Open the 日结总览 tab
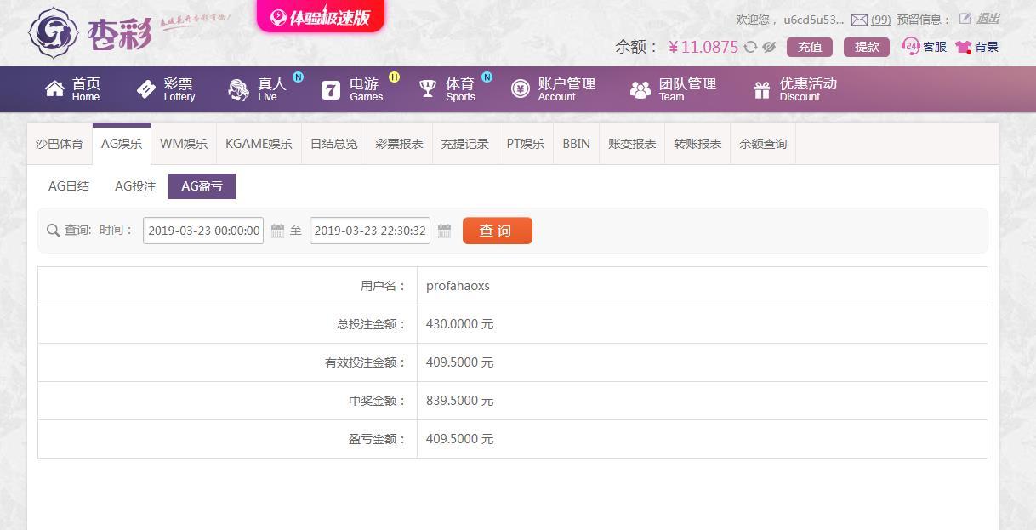The image size is (1036, 530). [334, 144]
